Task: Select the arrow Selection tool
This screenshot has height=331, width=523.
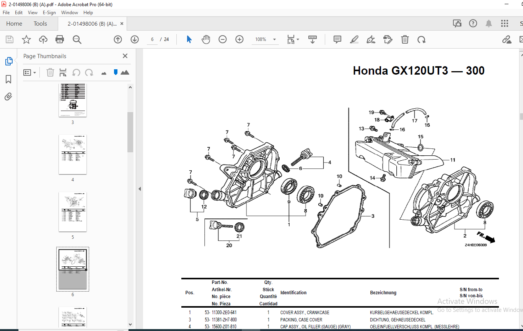Action: coord(189,39)
